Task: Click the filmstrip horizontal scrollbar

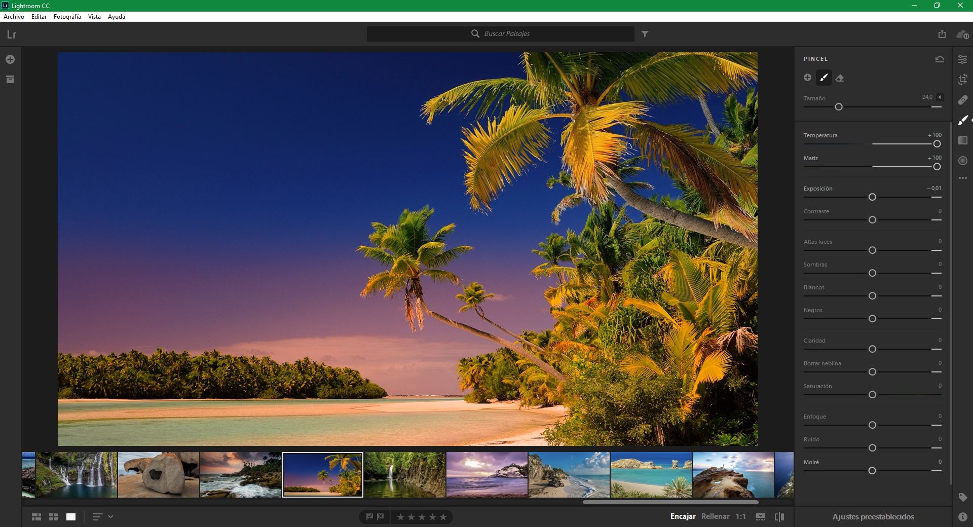Action: [x=670, y=502]
